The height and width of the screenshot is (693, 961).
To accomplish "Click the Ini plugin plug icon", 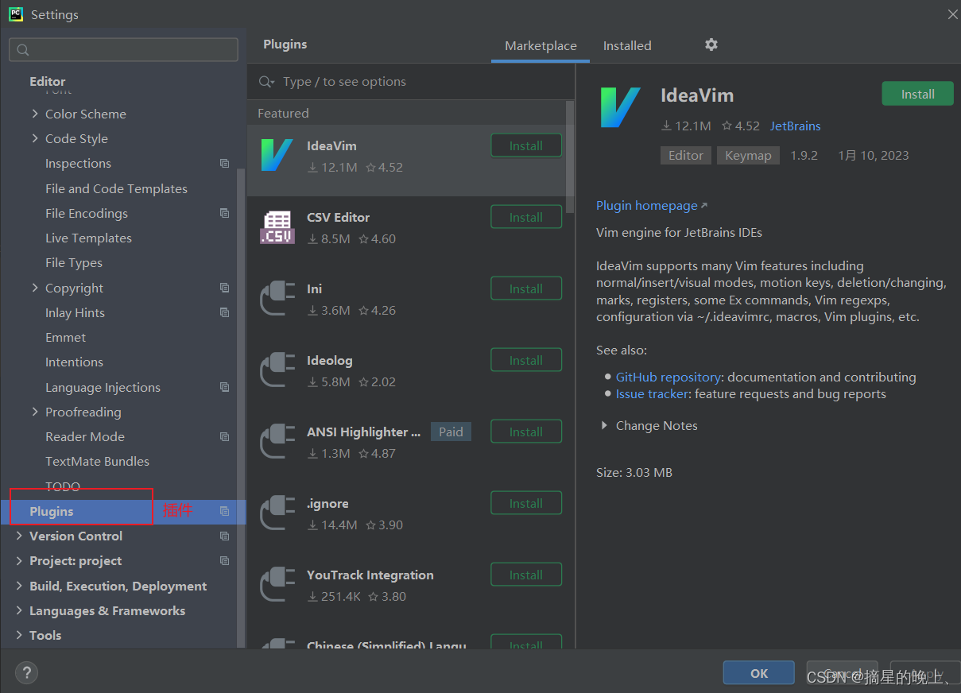I will click(x=277, y=299).
